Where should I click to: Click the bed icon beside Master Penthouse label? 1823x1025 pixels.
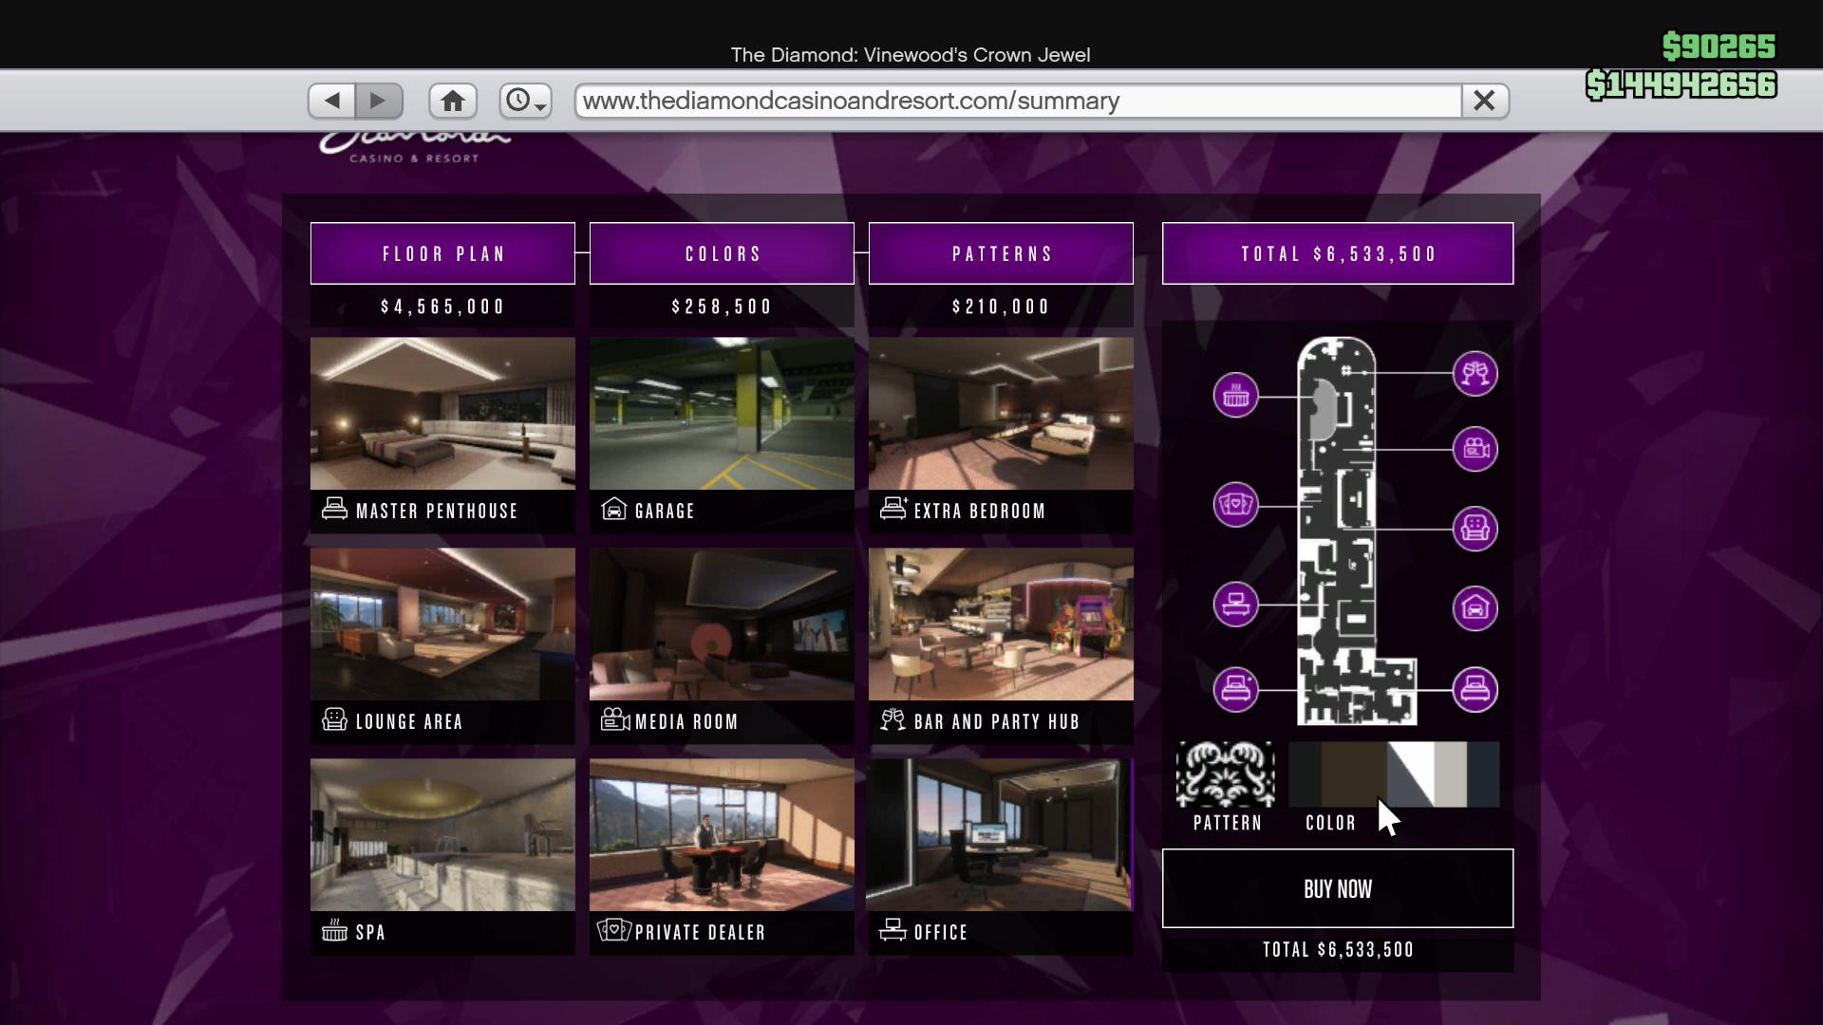334,509
